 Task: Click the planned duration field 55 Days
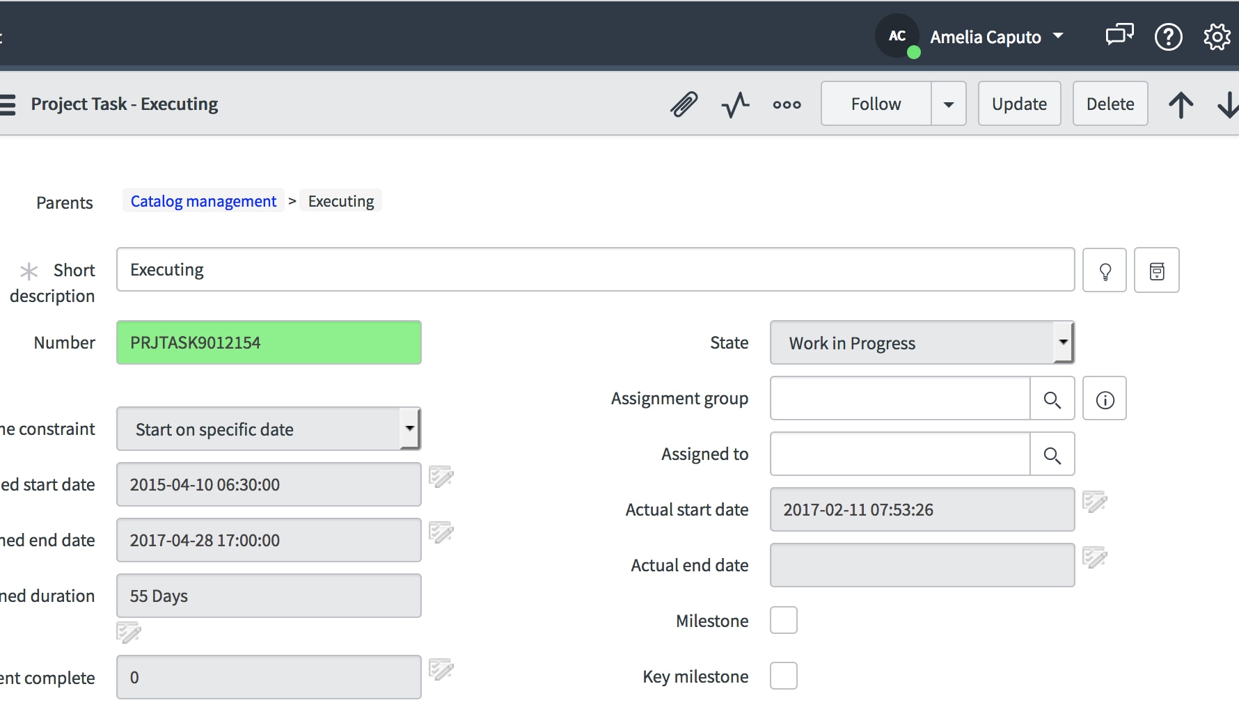point(269,596)
